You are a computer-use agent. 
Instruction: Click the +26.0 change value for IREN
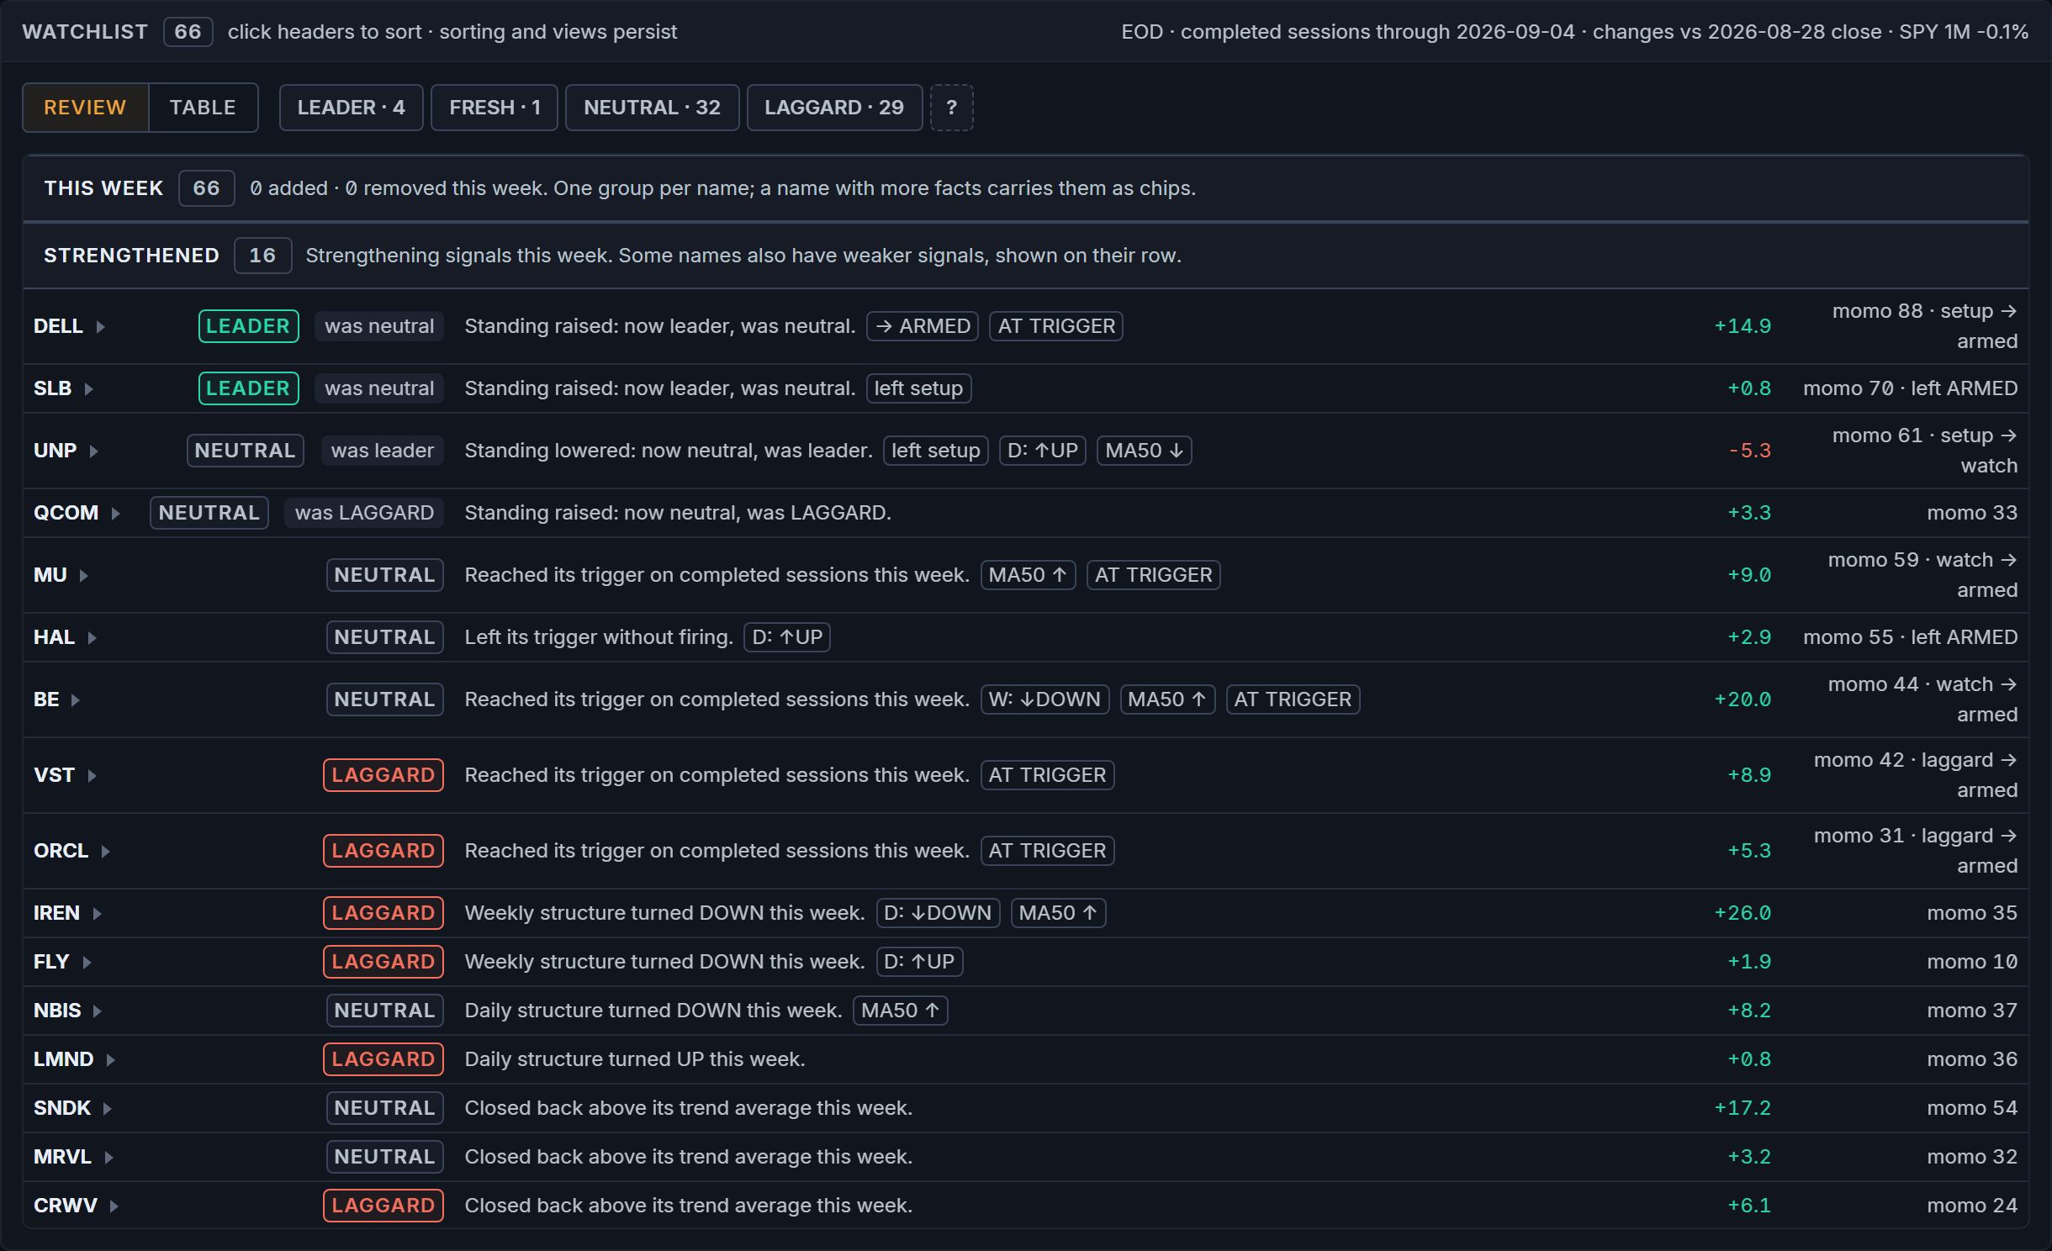1743,913
